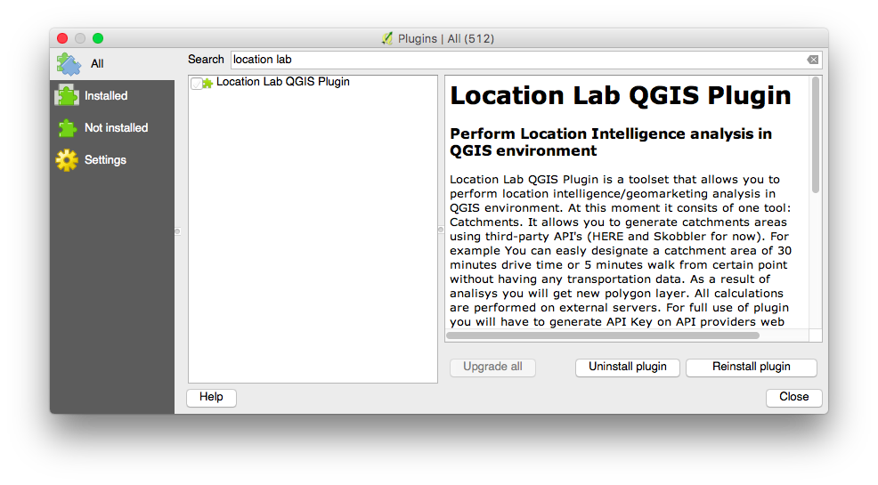
Task: Click the splitter handle between sidebar and list
Action: coord(177,231)
